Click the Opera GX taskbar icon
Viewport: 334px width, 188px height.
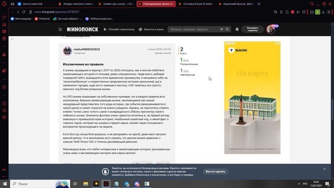coord(106,184)
